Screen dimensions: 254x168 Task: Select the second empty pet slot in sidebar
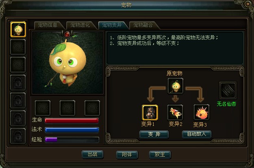(18, 65)
